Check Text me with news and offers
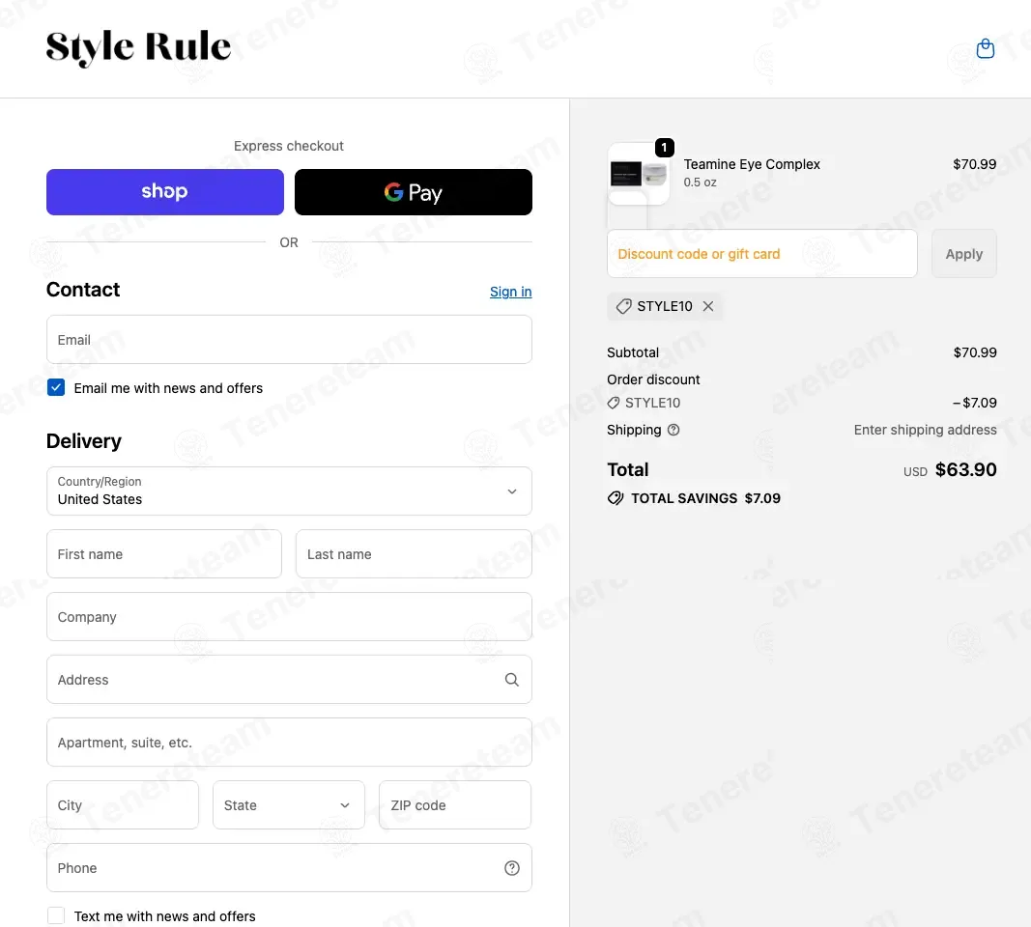 56,915
